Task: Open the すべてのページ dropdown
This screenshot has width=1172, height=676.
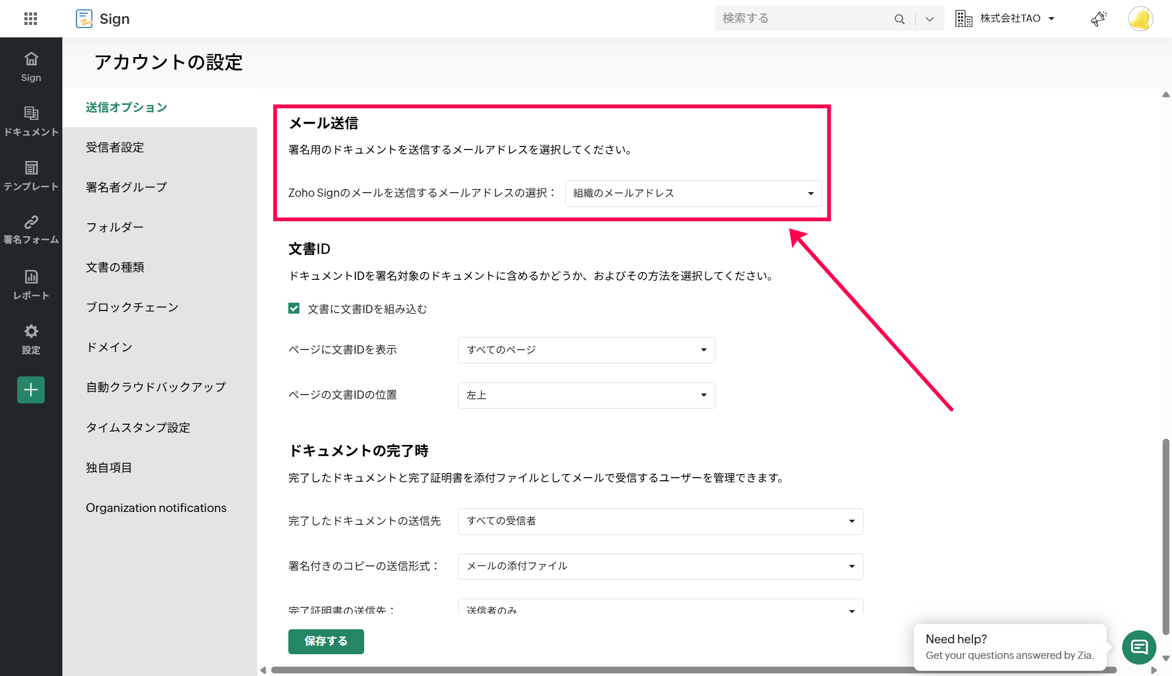Action: pos(586,350)
